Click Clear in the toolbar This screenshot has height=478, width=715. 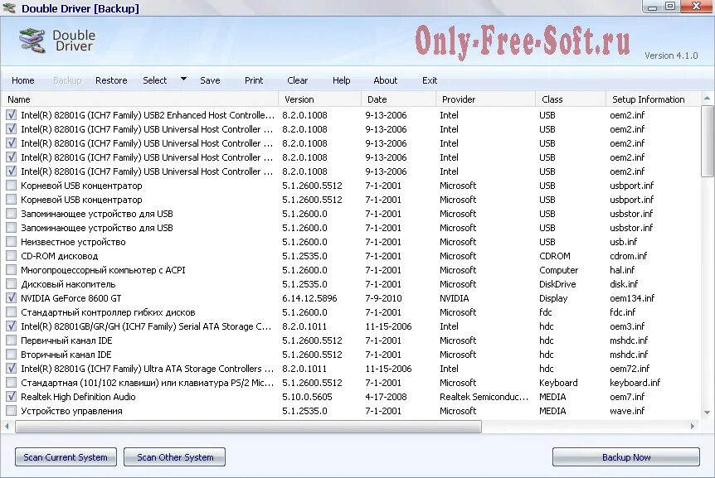[x=297, y=80]
